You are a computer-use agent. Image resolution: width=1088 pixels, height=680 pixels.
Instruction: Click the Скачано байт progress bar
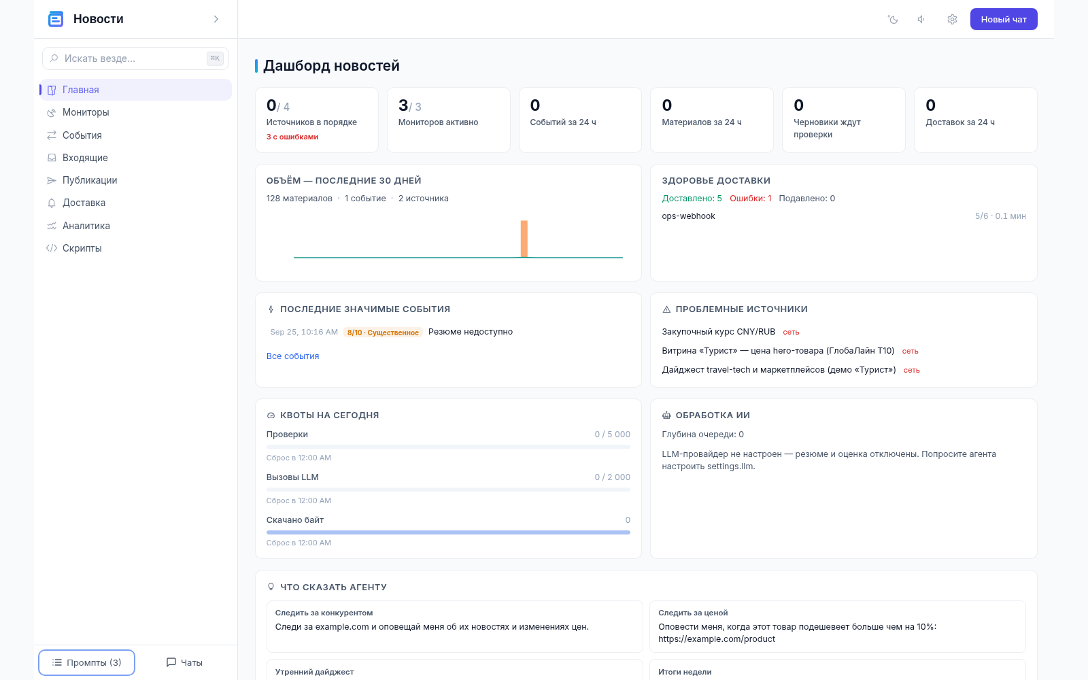(x=448, y=532)
